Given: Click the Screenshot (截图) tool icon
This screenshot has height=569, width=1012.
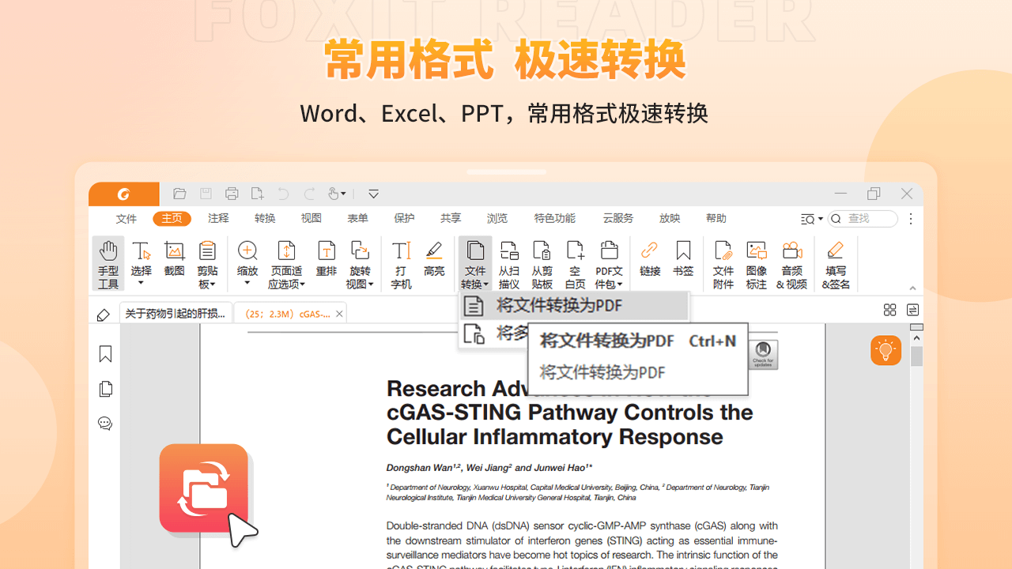Looking at the screenshot, I should pyautogui.click(x=174, y=260).
